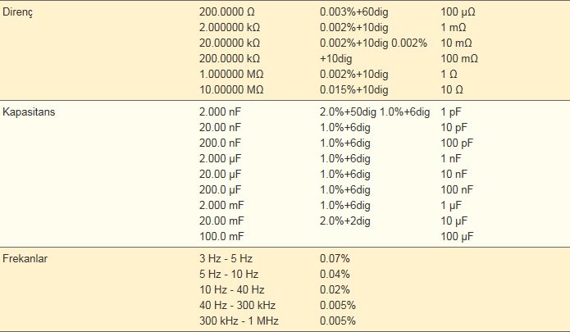Image resolution: width=570 pixels, height=332 pixels.
Task: Select the 2.0%+50dig 1.0%+6dig accuracy text
Action: (x=375, y=111)
